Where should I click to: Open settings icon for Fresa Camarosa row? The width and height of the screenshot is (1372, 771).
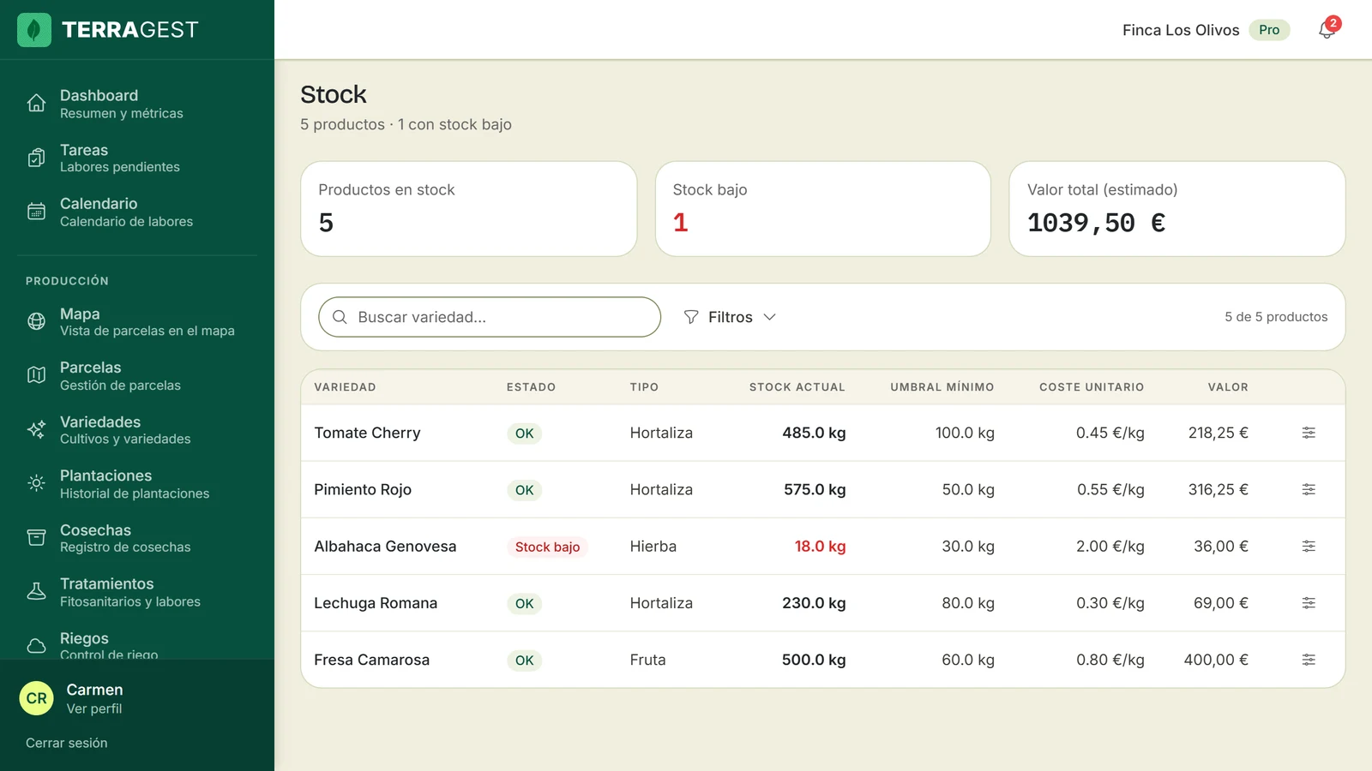[1309, 660]
